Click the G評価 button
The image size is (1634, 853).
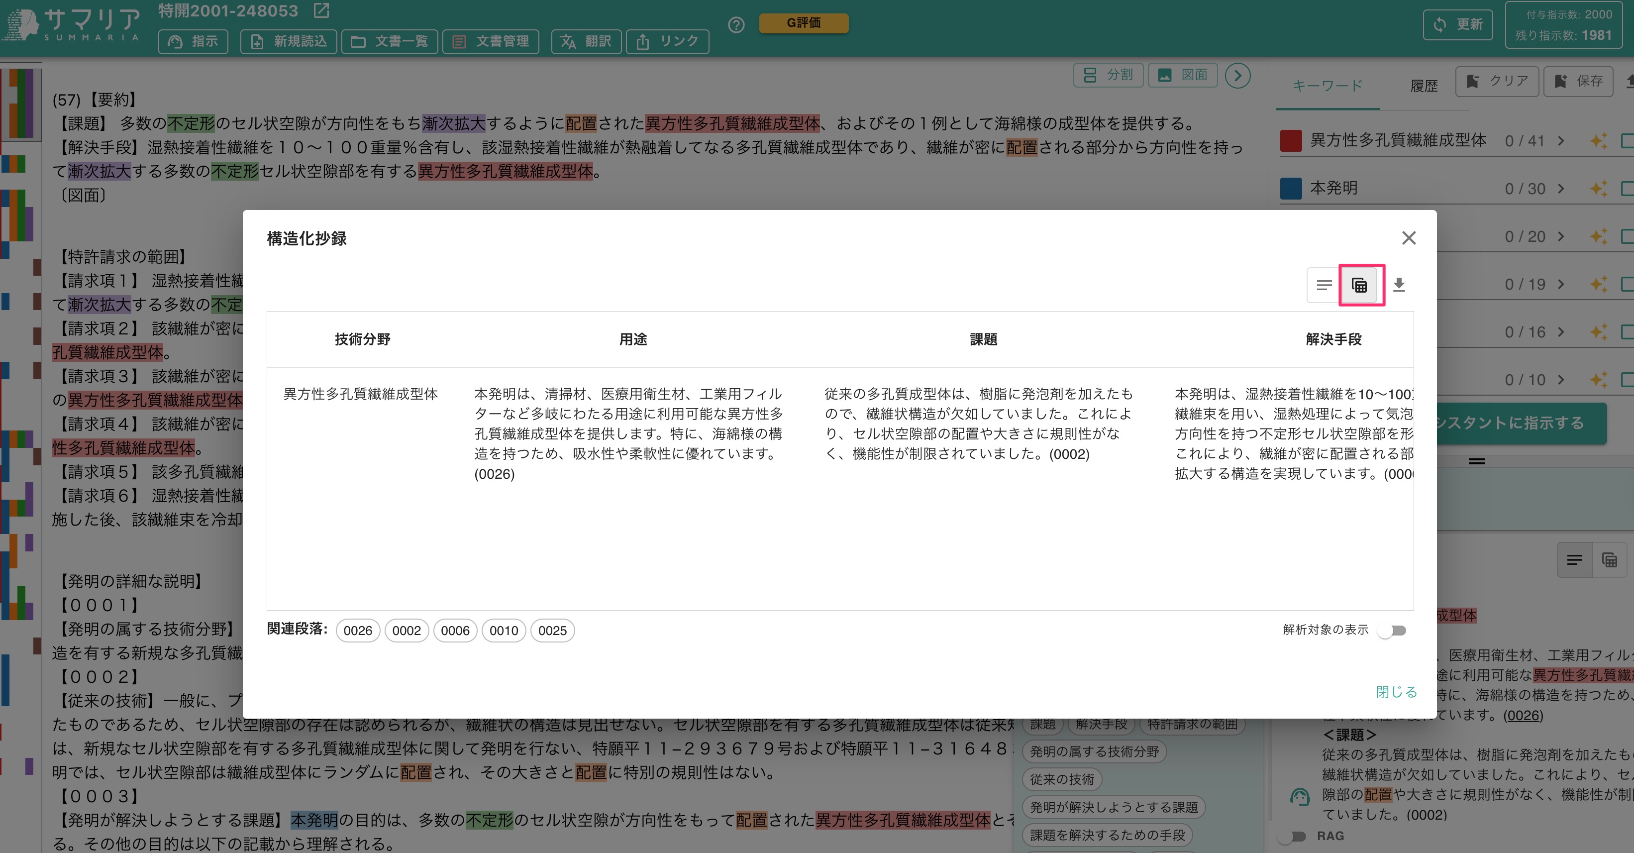coord(804,23)
